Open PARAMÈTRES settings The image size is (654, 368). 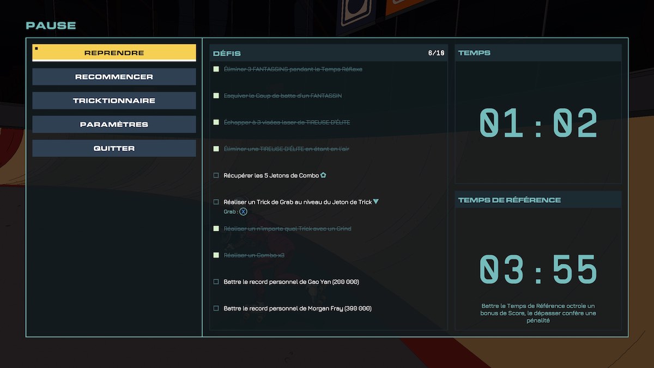tap(114, 124)
